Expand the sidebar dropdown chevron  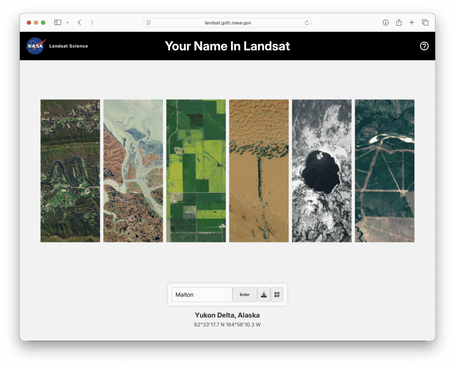coord(68,22)
